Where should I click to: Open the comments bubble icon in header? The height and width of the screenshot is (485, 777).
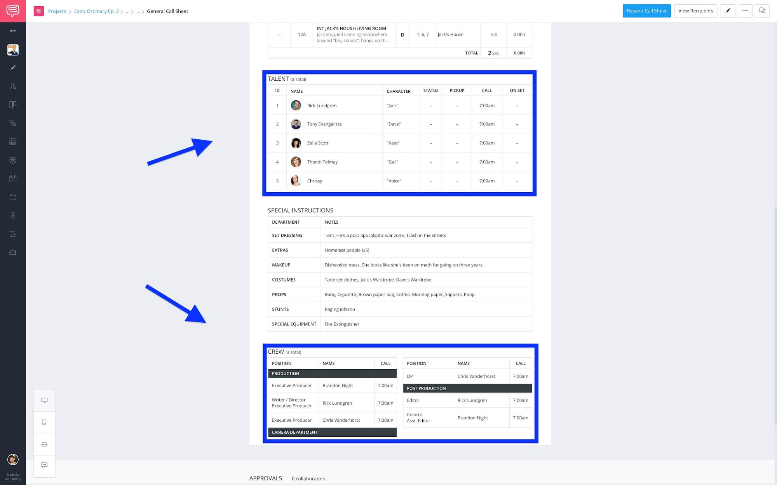pyautogui.click(x=762, y=11)
